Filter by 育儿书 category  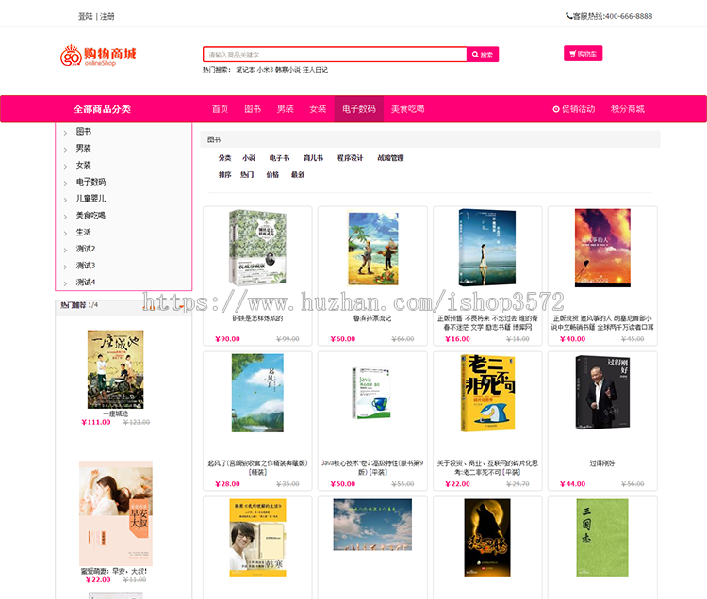pyautogui.click(x=313, y=158)
